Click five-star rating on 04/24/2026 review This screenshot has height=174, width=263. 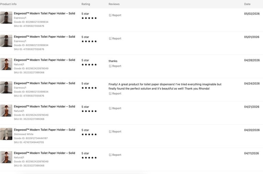click(89, 88)
